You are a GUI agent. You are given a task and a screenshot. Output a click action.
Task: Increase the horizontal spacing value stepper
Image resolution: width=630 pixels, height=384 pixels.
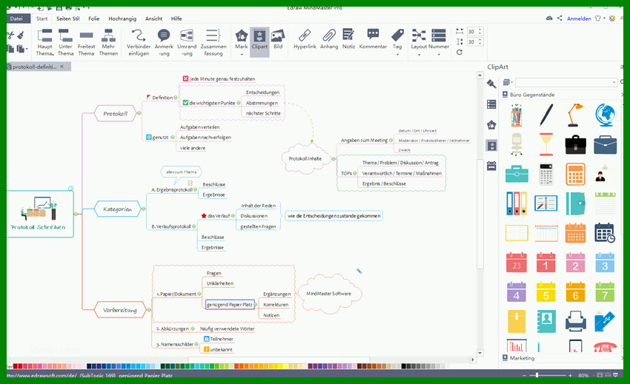tap(480, 30)
